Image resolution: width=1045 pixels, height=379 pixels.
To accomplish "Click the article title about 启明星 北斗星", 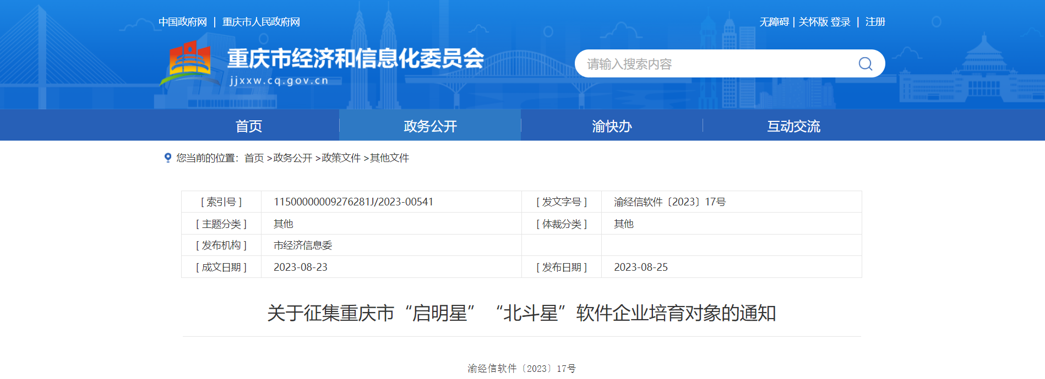I will pyautogui.click(x=521, y=313).
